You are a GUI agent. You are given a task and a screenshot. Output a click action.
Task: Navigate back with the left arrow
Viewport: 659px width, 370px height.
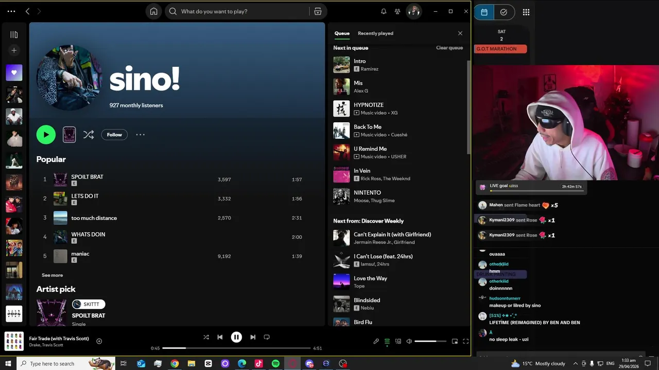(27, 11)
